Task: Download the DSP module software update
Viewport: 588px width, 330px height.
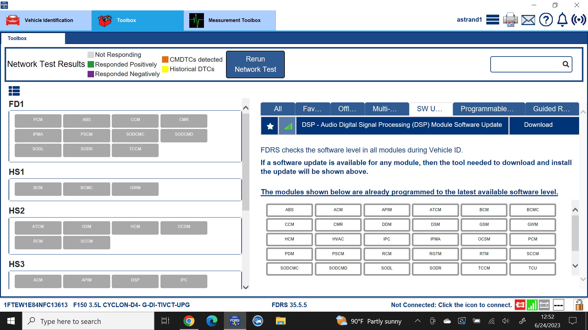Action: tap(538, 125)
